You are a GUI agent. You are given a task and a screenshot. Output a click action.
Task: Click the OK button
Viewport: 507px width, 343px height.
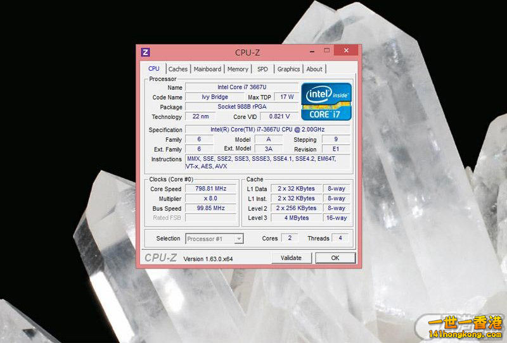tap(335, 258)
